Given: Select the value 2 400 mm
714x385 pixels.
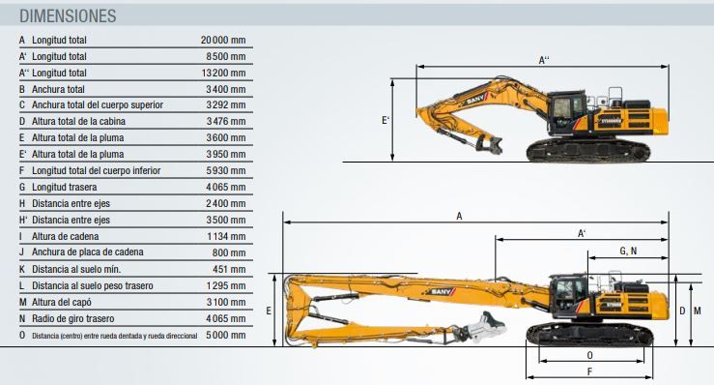Looking at the screenshot, I should pos(226,203).
